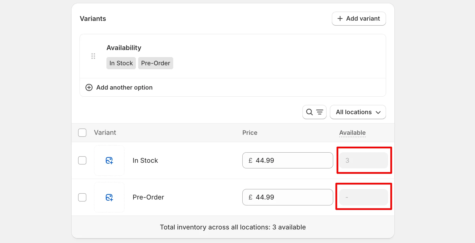Image resolution: width=475 pixels, height=243 pixels.
Task: Click the Add variant button
Action: tap(359, 19)
